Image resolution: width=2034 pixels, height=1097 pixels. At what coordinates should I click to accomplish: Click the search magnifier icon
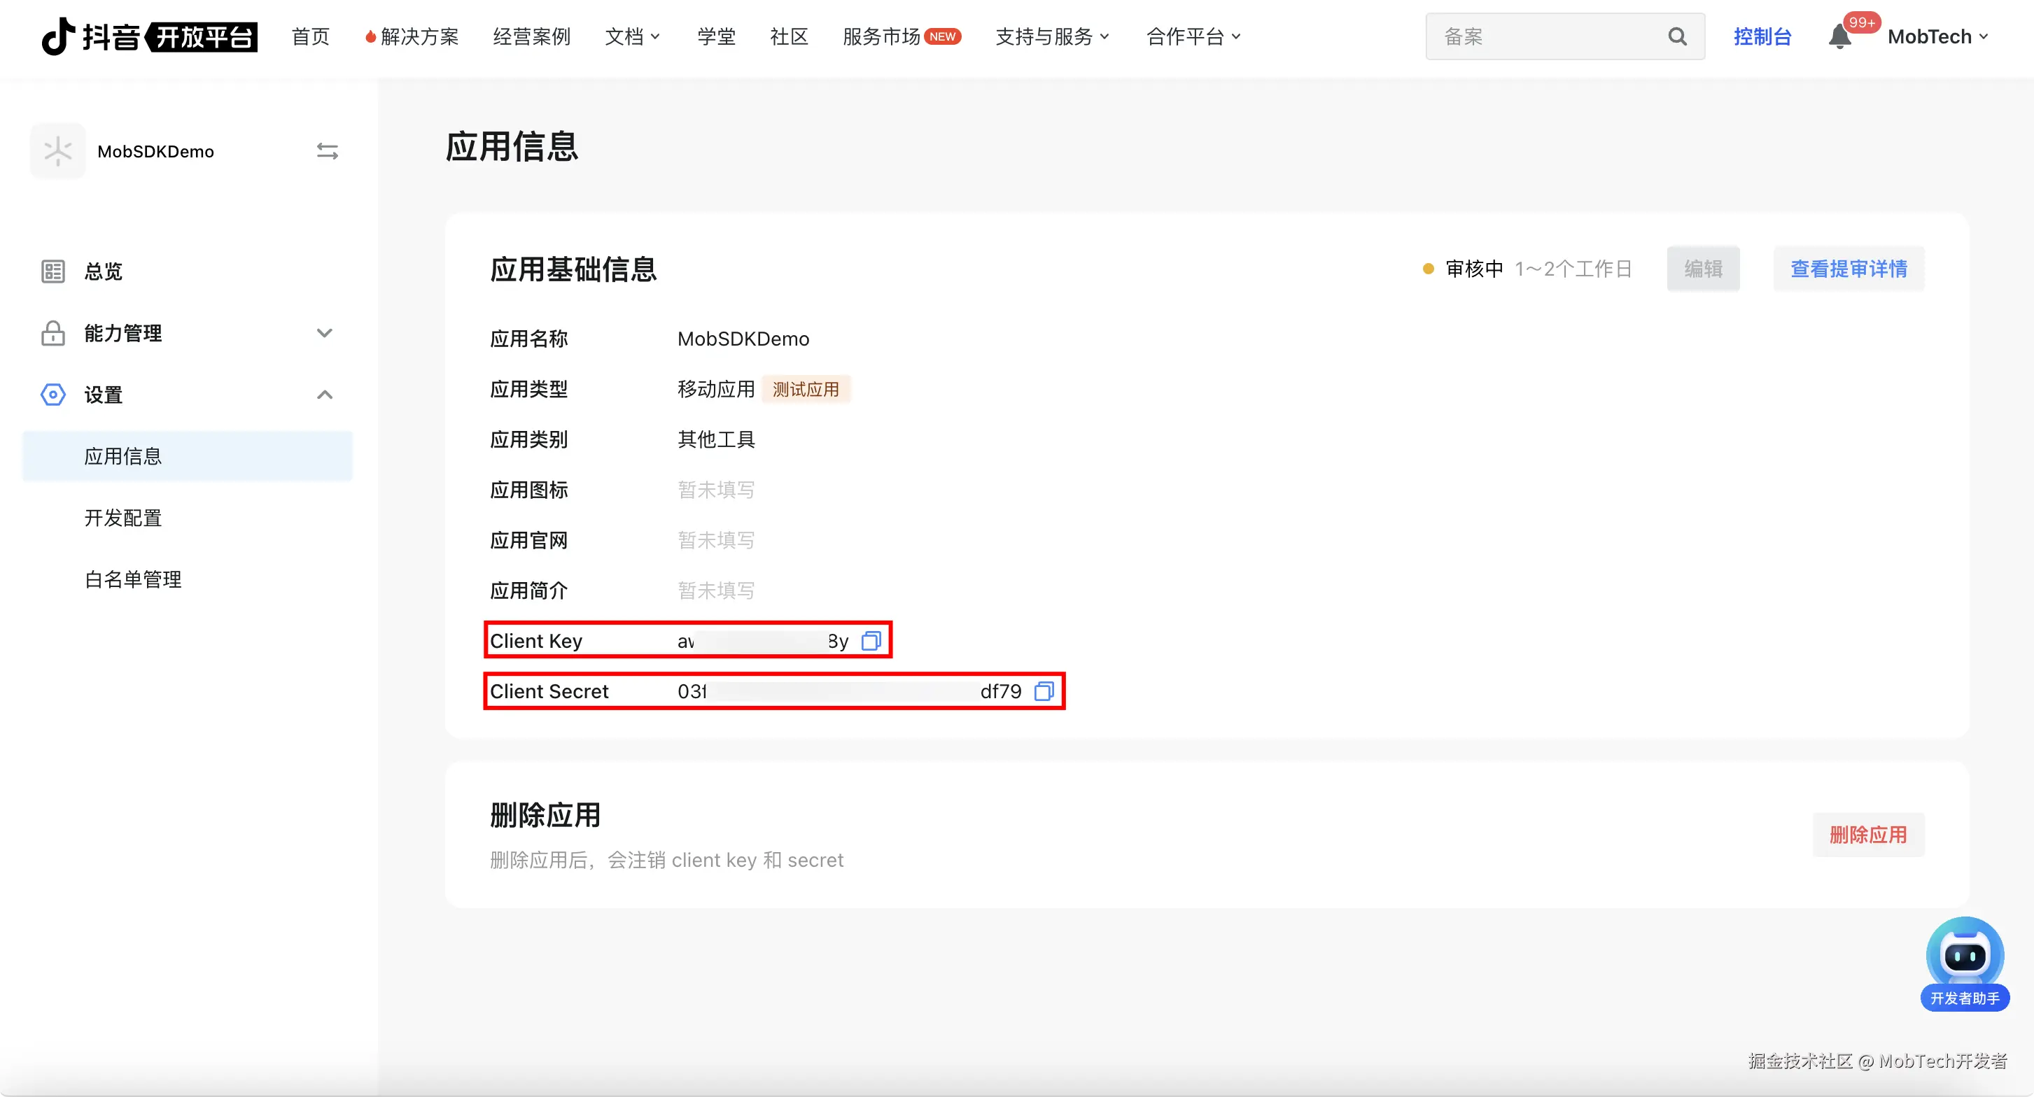click(x=1677, y=36)
